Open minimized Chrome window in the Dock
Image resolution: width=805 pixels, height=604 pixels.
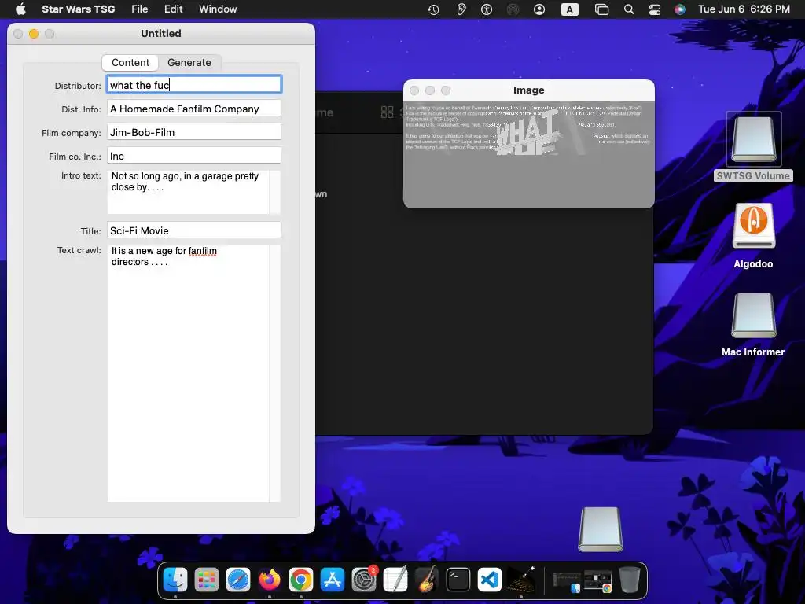[x=598, y=581]
